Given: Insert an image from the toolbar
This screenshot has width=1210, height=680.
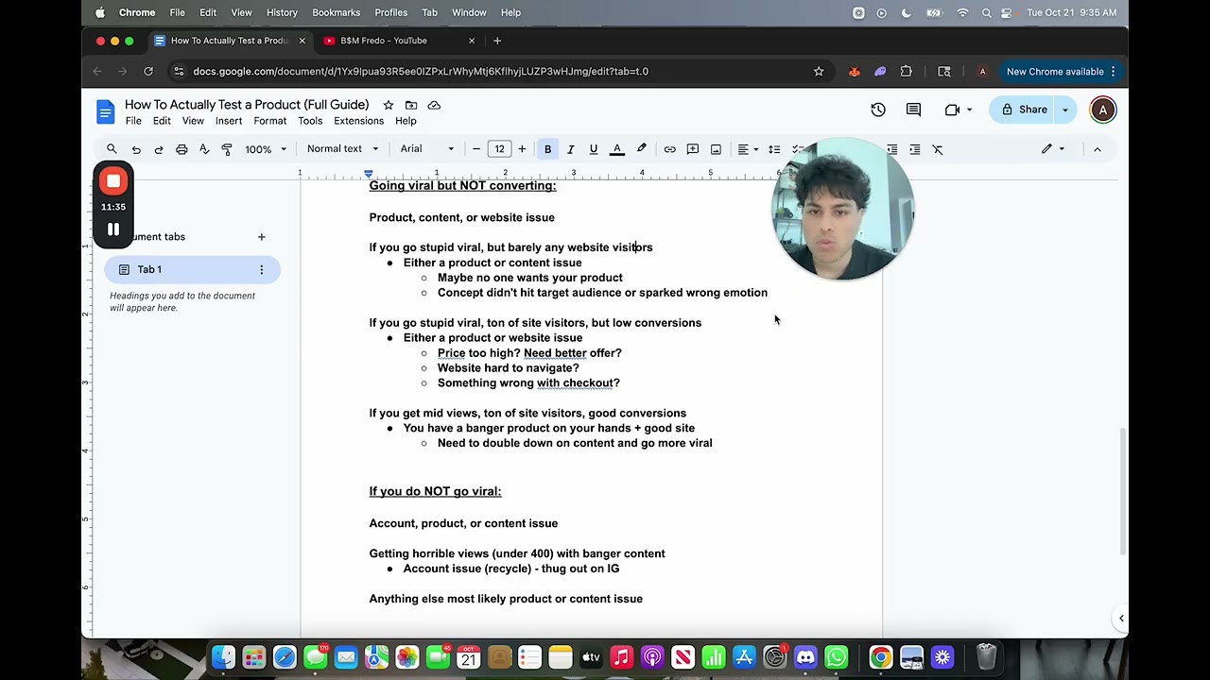Looking at the screenshot, I should click(x=716, y=149).
